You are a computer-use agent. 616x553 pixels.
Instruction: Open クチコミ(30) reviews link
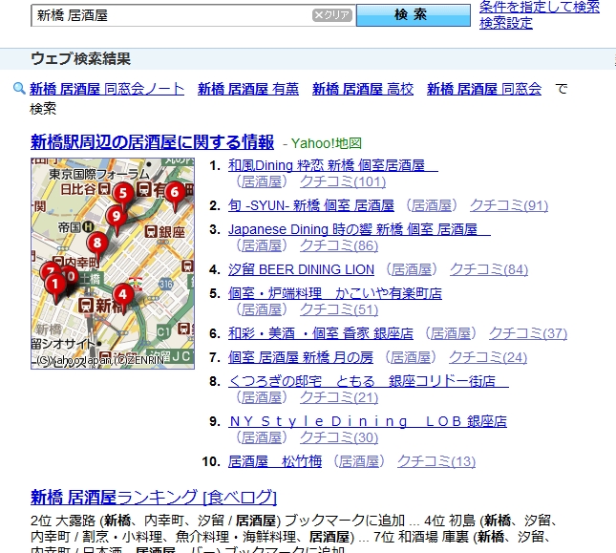(339, 437)
